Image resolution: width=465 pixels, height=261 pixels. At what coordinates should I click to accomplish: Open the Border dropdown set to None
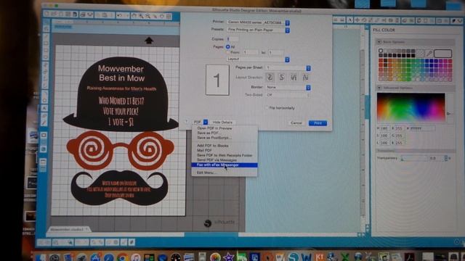(288, 87)
